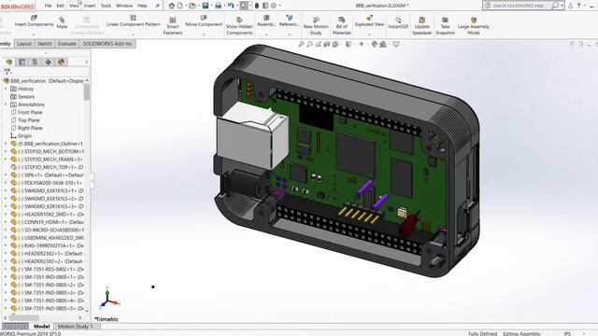Switch to Motion Study 1 tab

click(x=75, y=327)
